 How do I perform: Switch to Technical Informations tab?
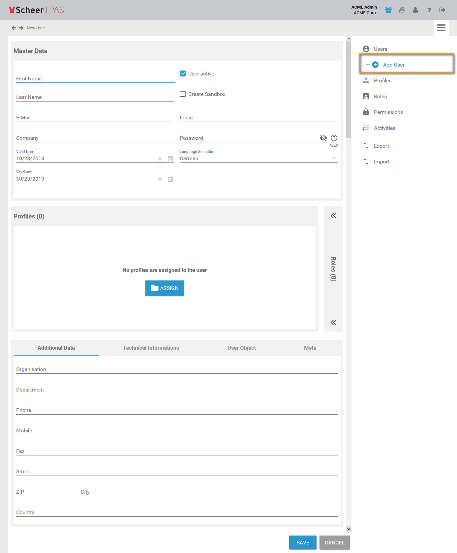coord(151,348)
